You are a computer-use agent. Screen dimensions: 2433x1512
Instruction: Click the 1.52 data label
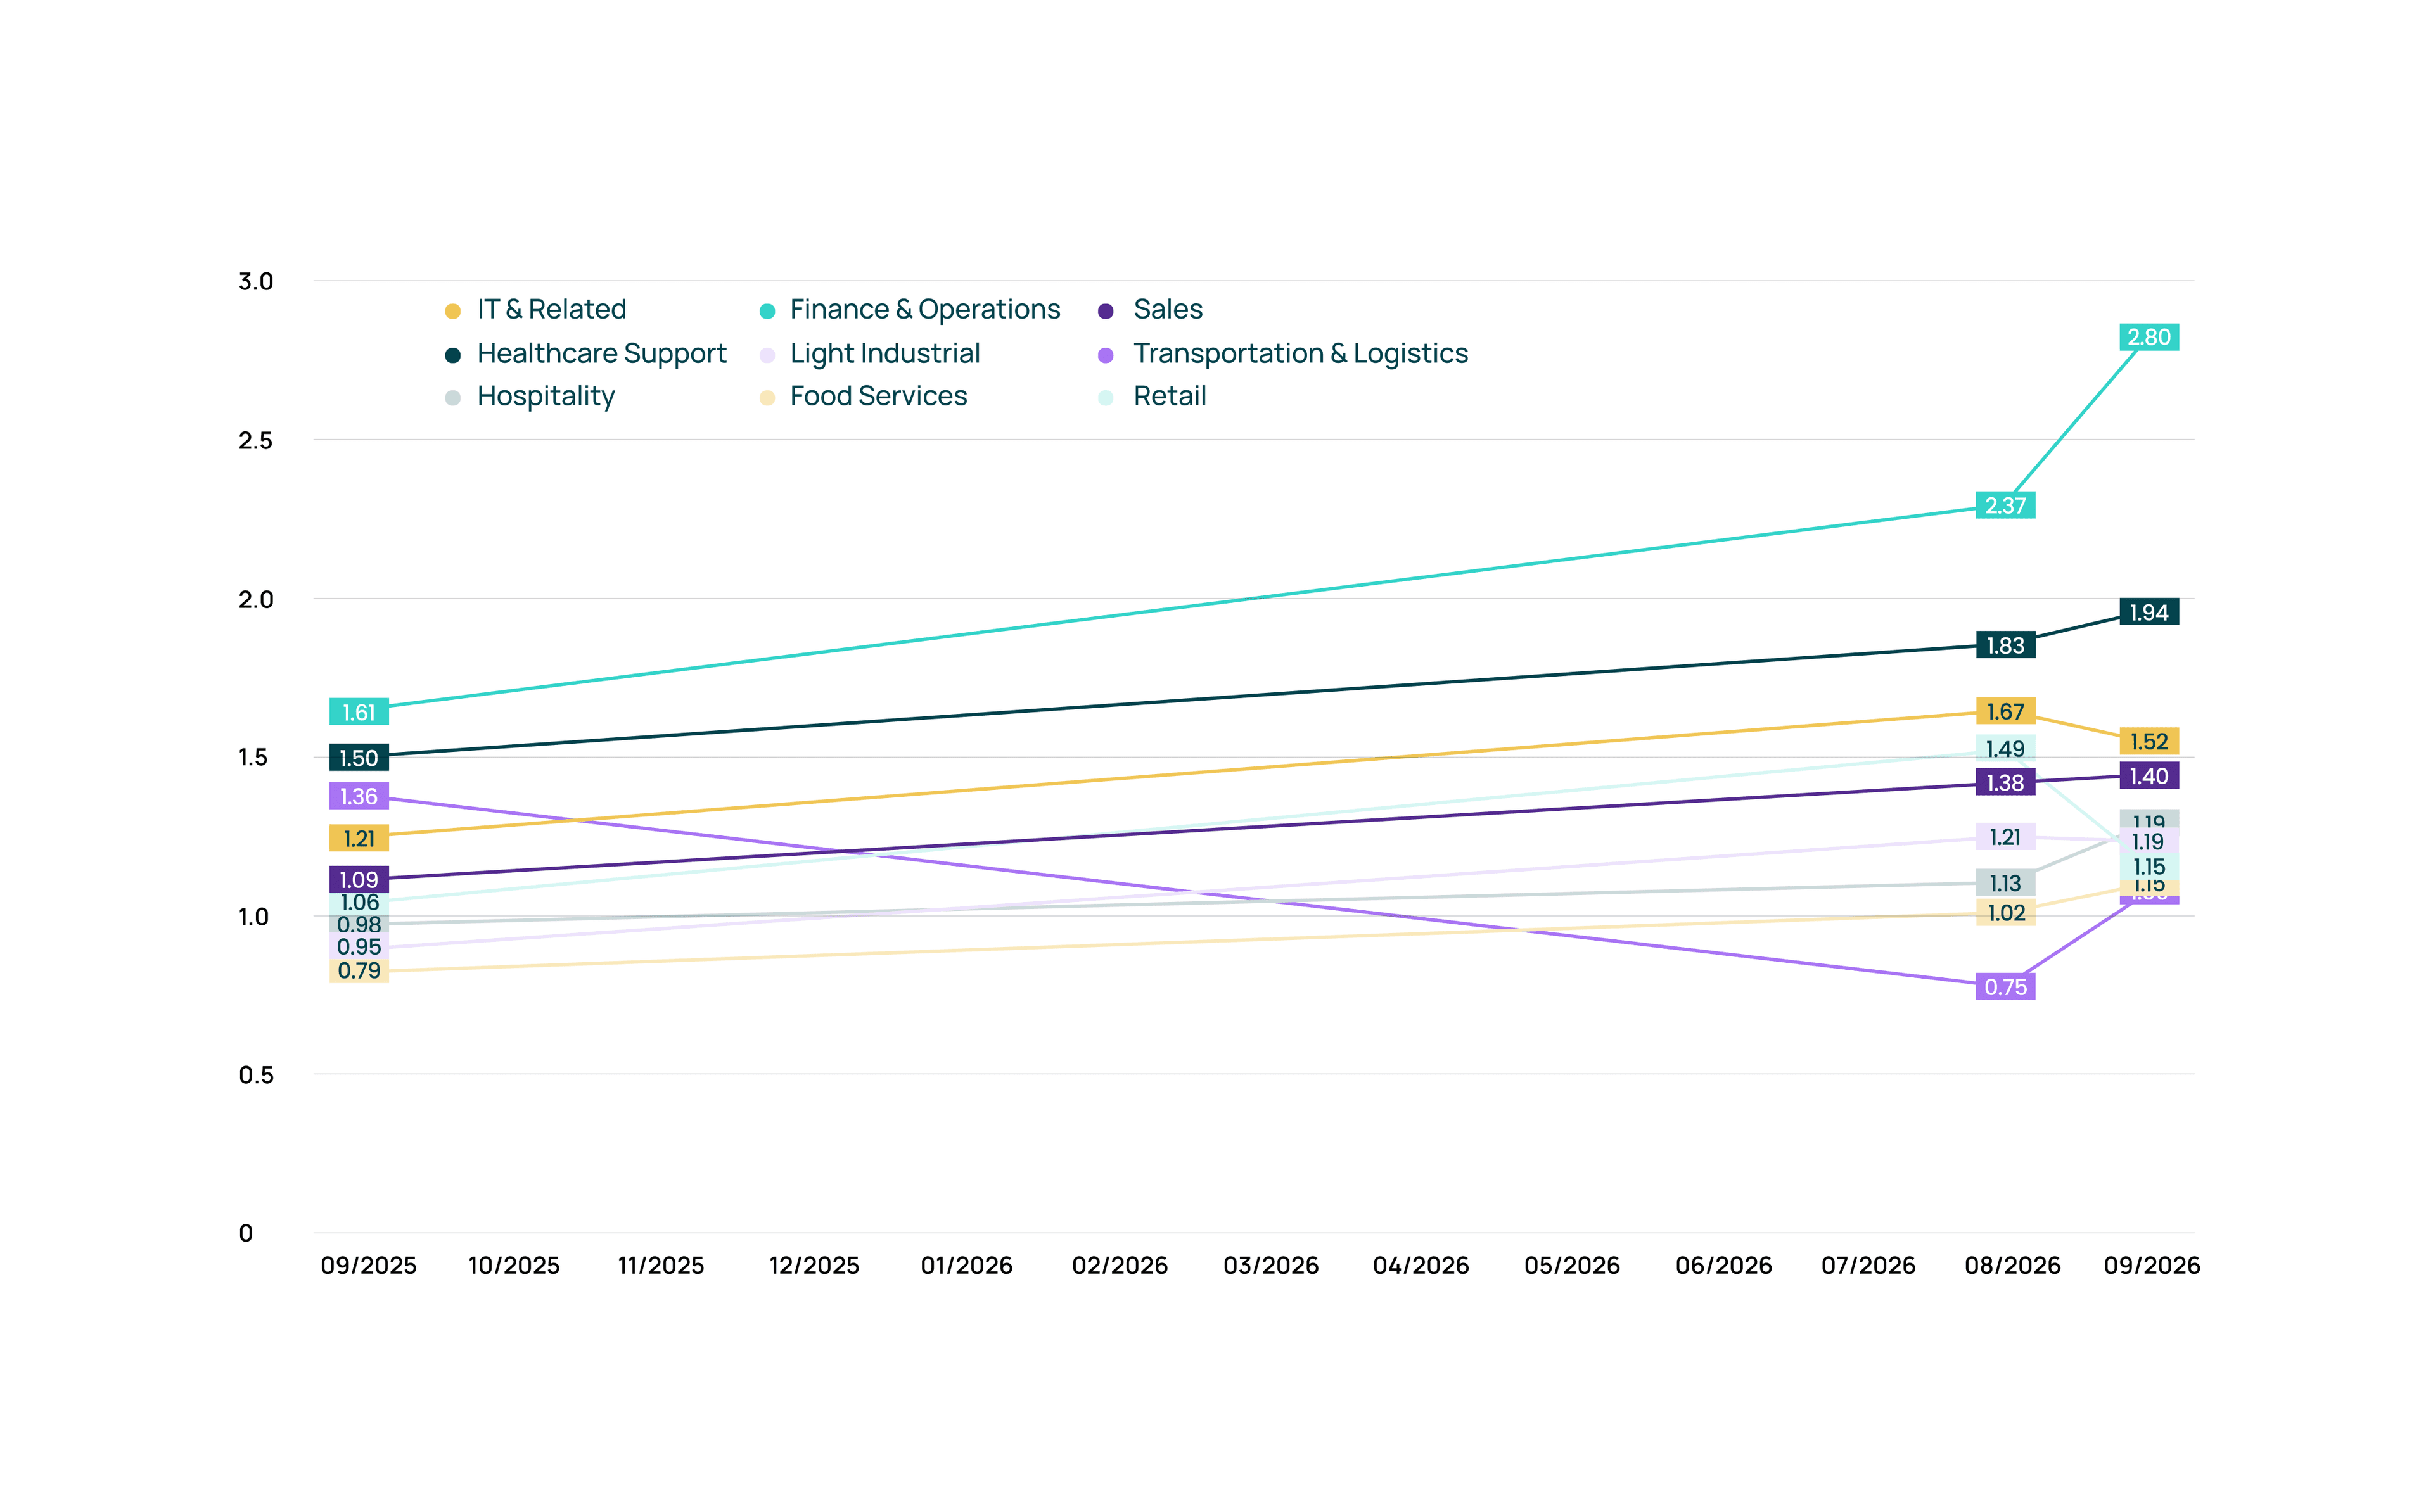point(2149,742)
